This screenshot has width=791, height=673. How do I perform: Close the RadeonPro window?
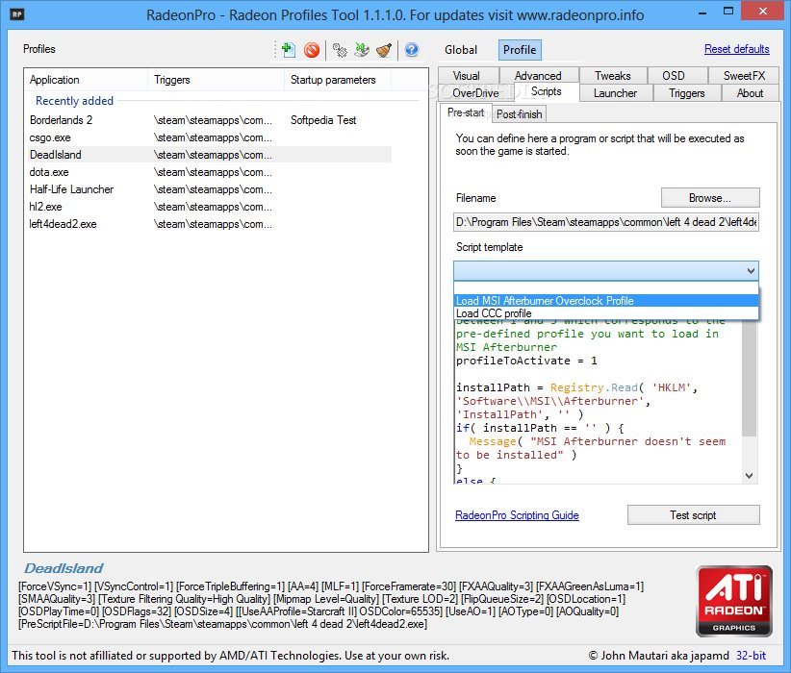763,12
